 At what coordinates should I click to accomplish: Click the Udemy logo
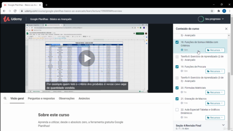click(12, 19)
